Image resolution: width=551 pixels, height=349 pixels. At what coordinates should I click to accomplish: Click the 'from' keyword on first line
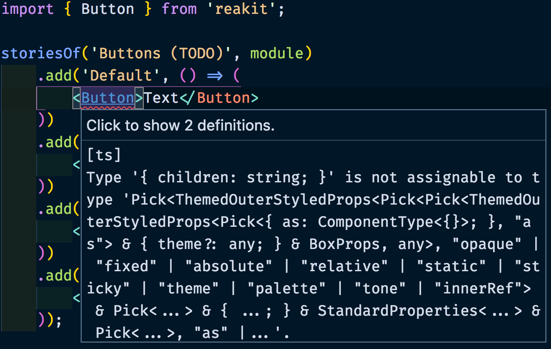[179, 9]
